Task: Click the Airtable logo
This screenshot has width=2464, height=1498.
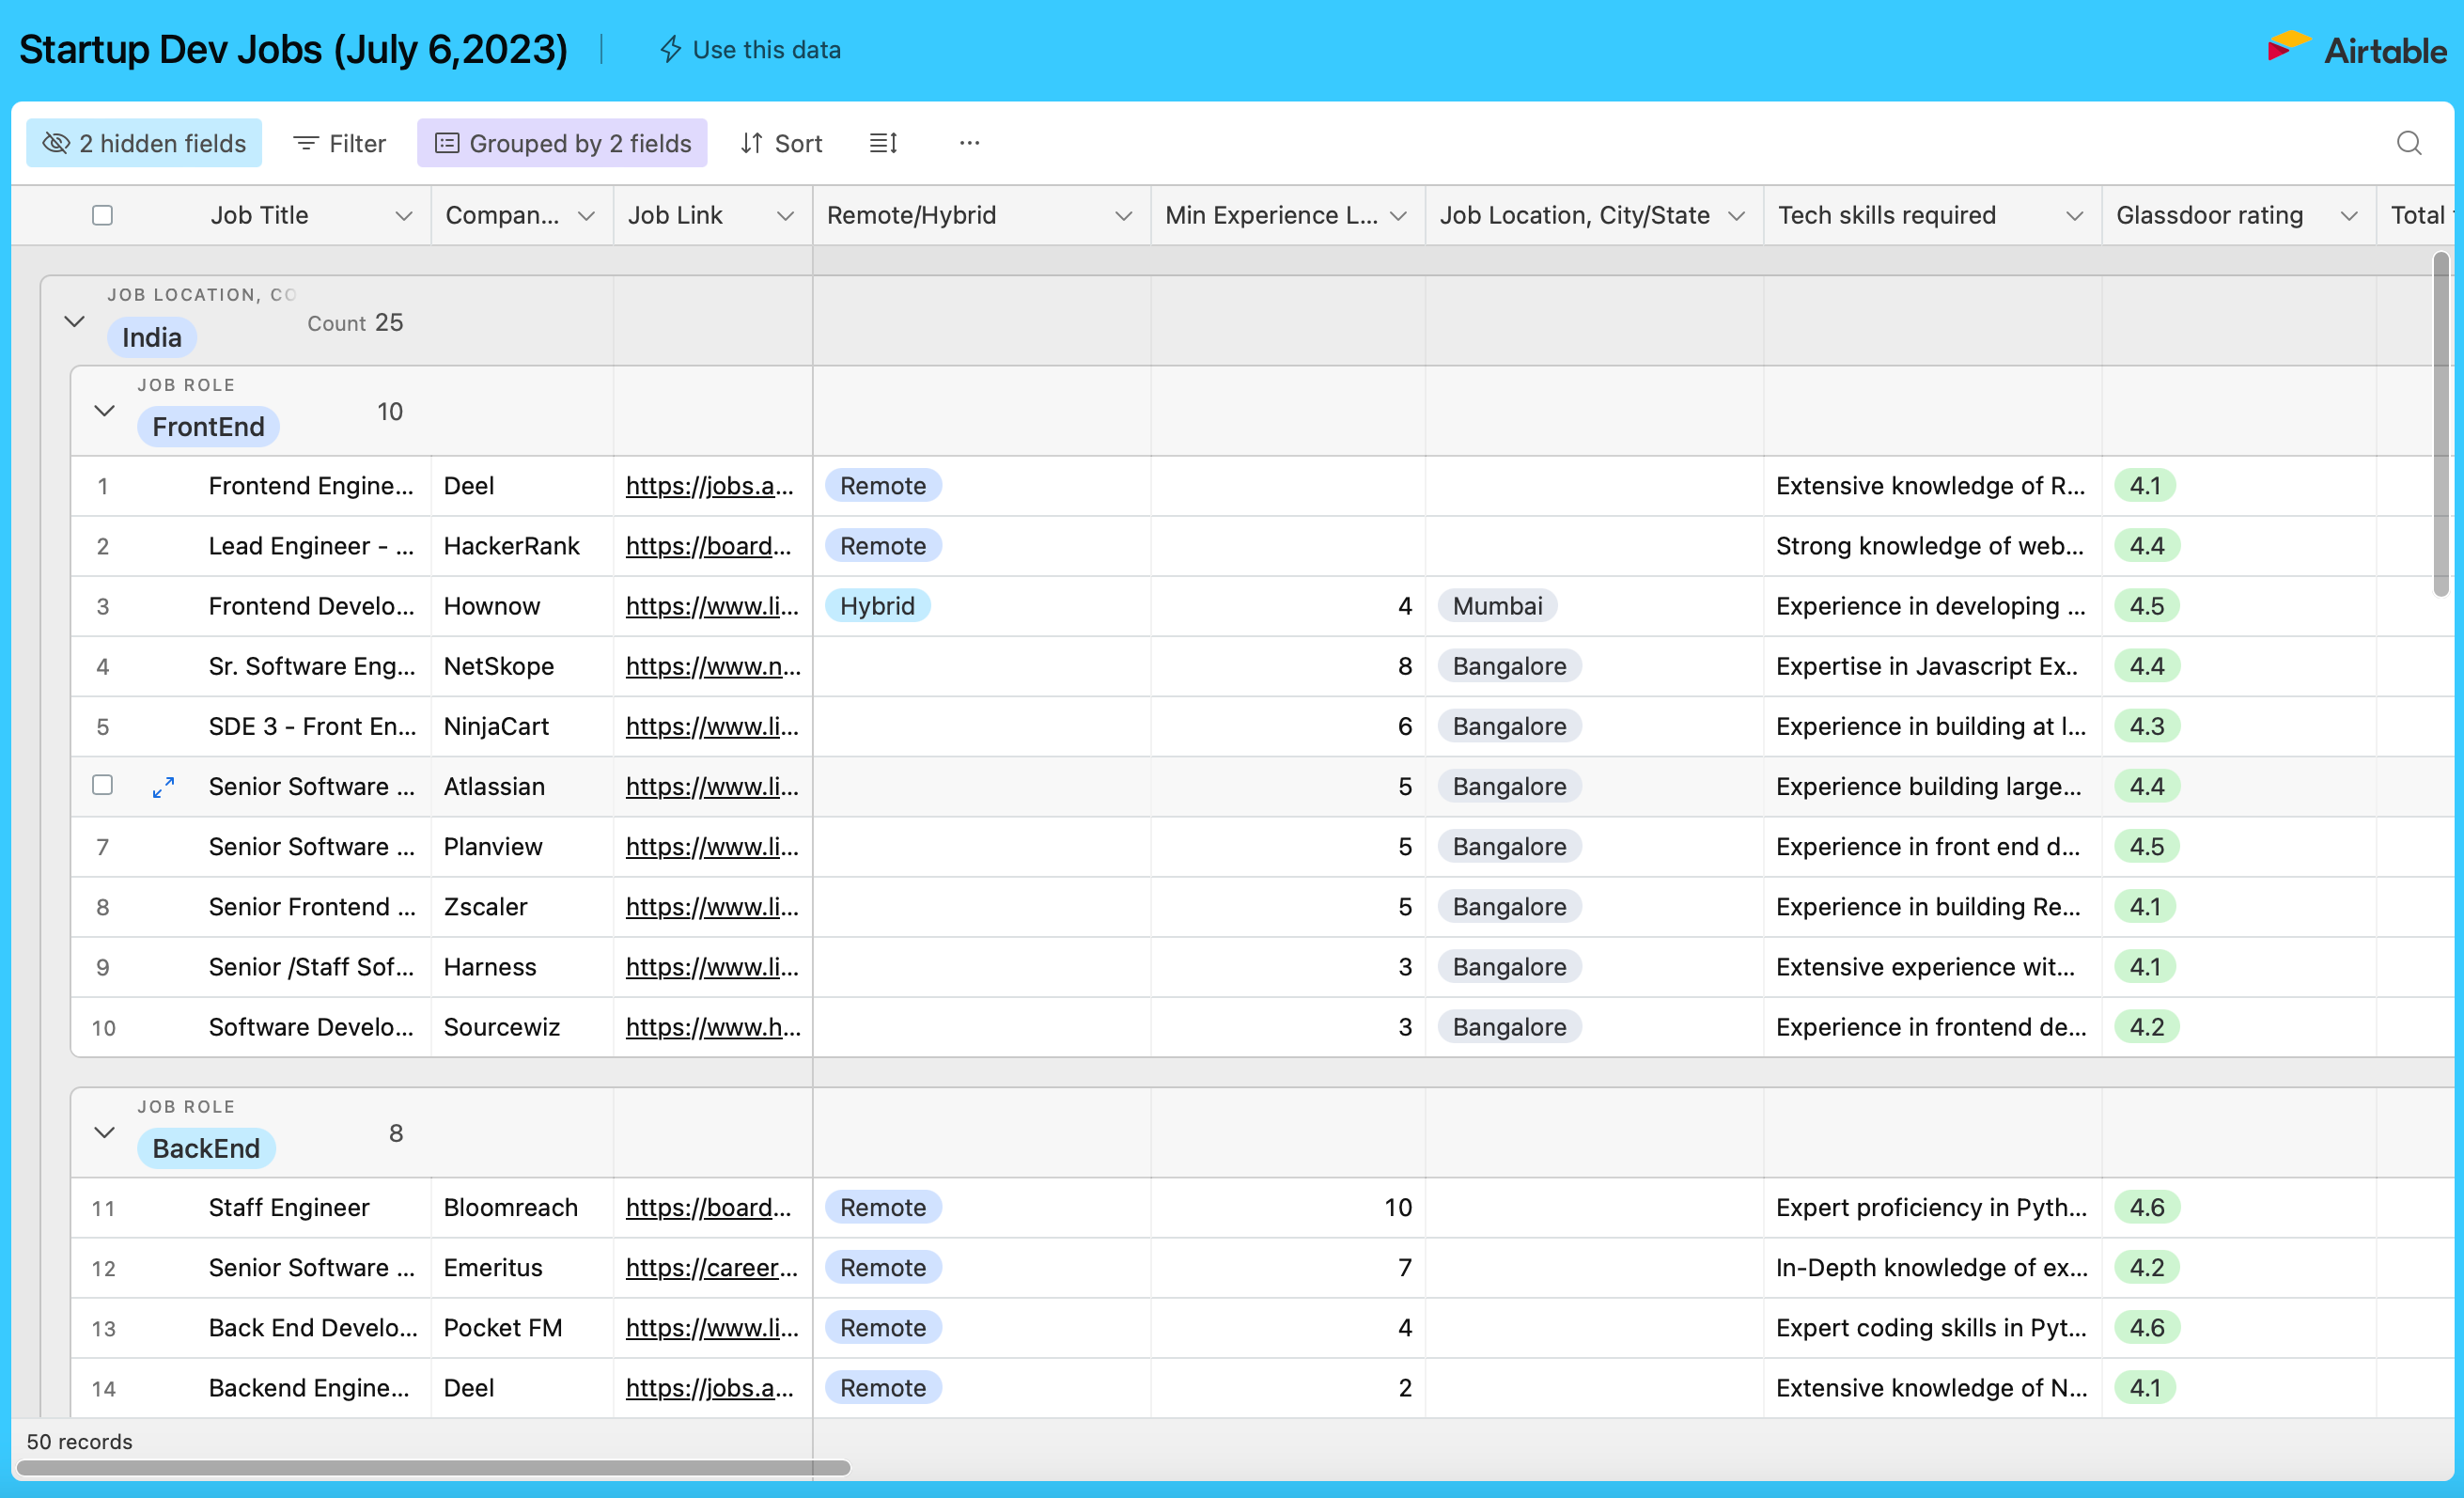Action: tap(2356, 49)
